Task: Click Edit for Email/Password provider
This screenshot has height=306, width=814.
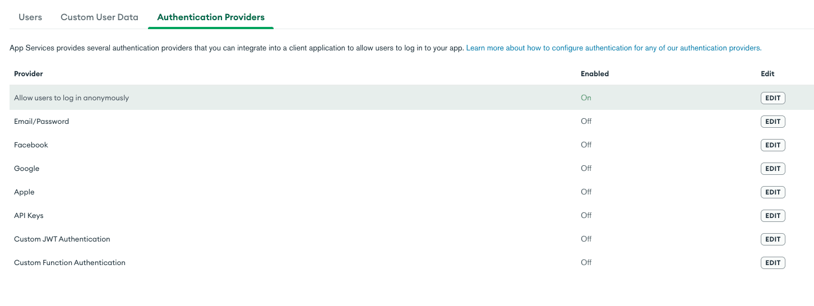Action: pos(773,122)
